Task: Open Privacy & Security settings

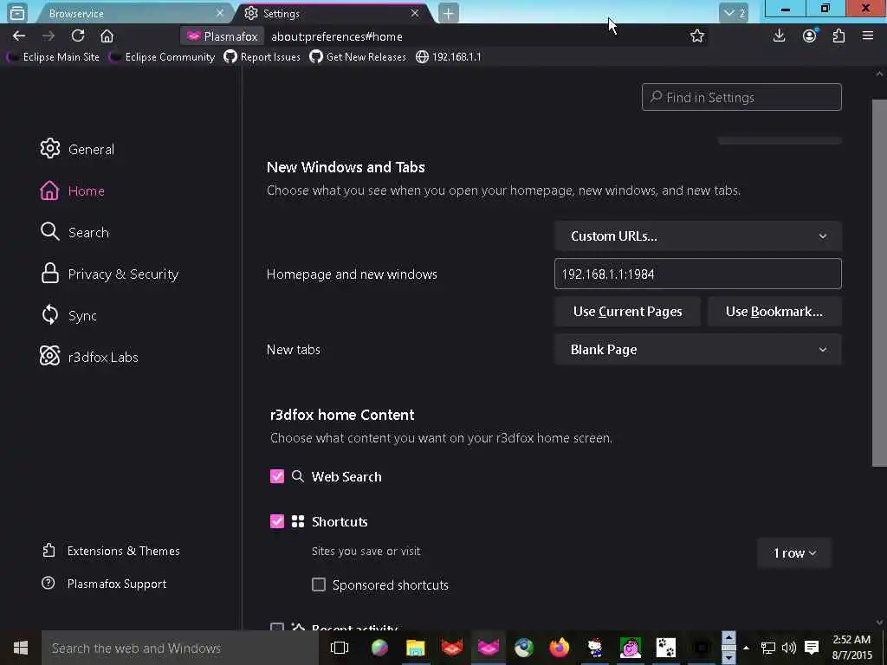Action: [110, 274]
